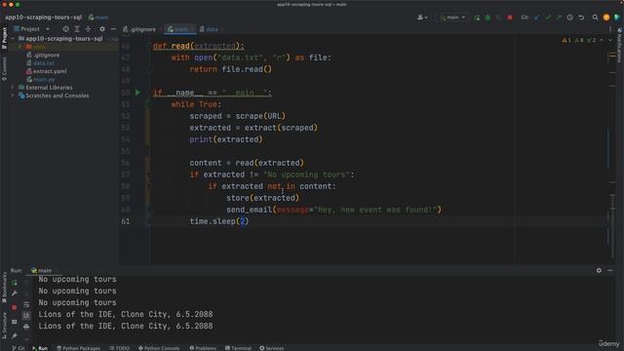Open the Services tool window
This screenshot has height=351, width=624.
(x=272, y=348)
